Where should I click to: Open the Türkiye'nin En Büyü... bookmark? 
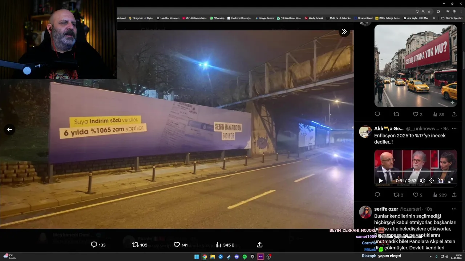[x=141, y=18]
